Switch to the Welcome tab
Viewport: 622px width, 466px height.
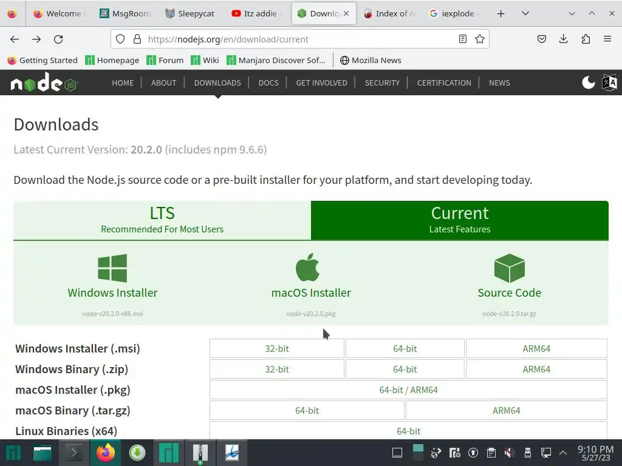pos(60,13)
